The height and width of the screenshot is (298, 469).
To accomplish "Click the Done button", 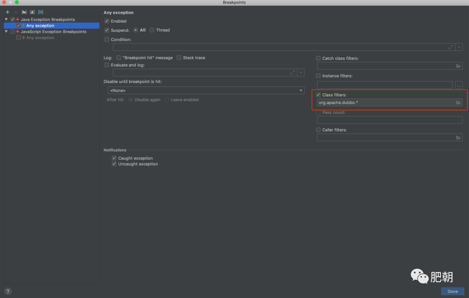I will pos(452,291).
